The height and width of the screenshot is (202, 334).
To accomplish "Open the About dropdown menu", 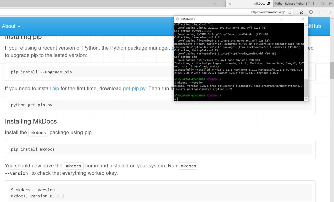I will (11, 26).
